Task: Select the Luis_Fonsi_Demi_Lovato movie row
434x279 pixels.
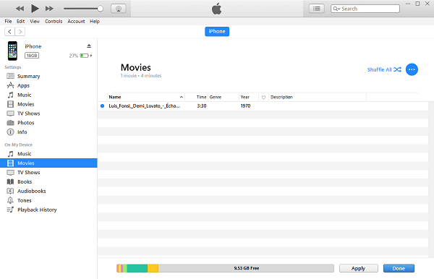Action: (263, 106)
